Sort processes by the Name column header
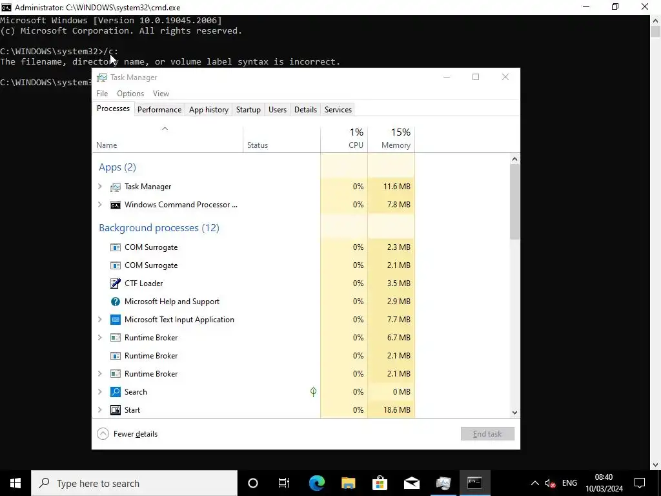 167,139
